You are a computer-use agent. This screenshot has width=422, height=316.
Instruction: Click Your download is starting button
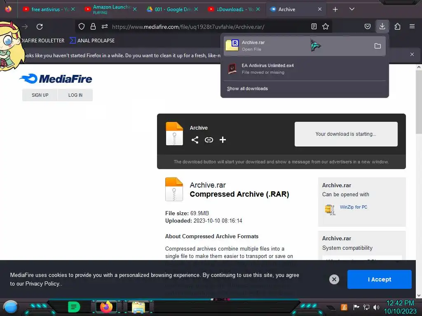pos(346,134)
